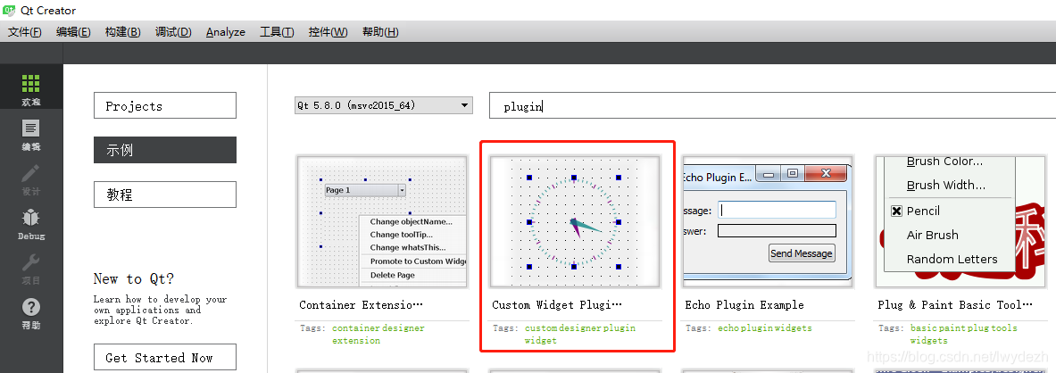
Task: Click the Plug & Paint Basic Tool… title
Action: pyautogui.click(x=955, y=305)
